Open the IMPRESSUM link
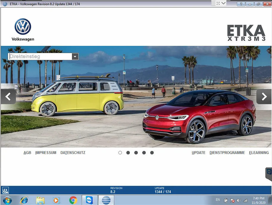272x205 pixels. (x=46, y=153)
